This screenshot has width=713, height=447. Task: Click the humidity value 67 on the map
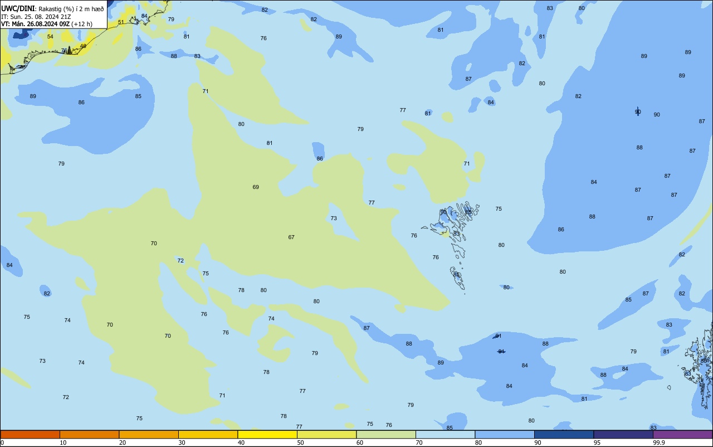pos(291,237)
